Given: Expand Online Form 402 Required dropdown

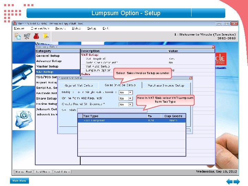Looking at the screenshot, I should click(130, 99).
